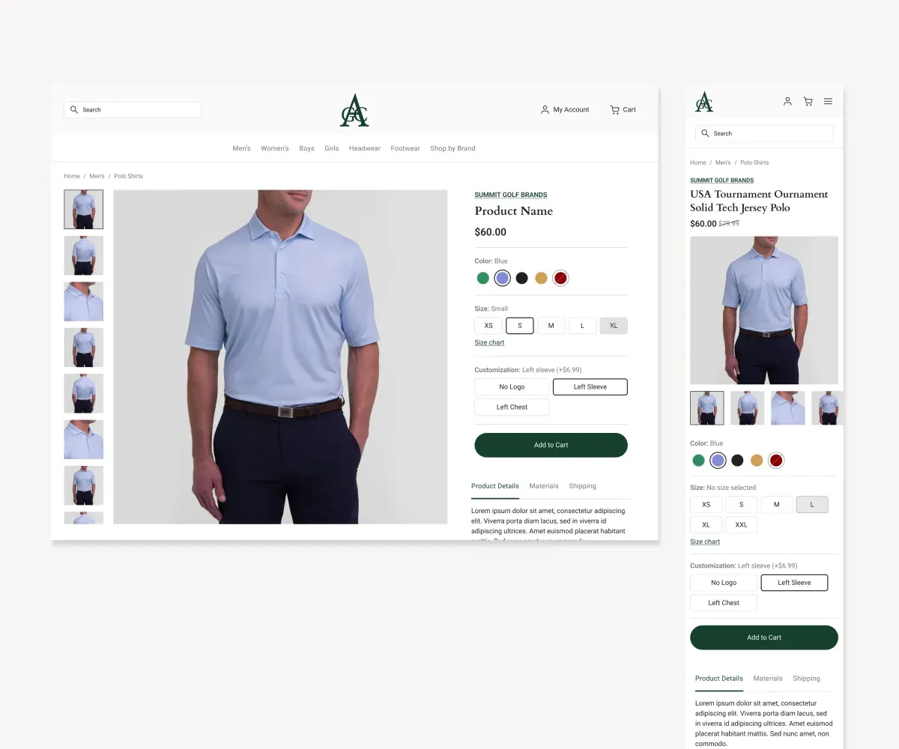Open the shopping cart icon in mobile header

pyautogui.click(x=808, y=101)
